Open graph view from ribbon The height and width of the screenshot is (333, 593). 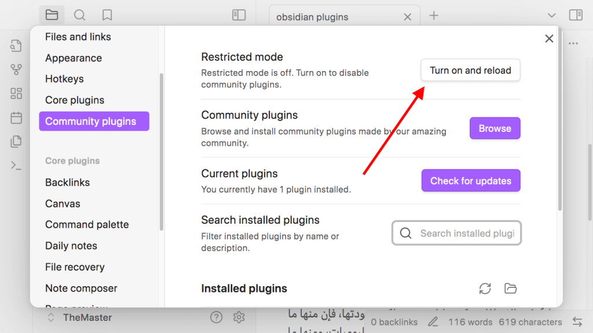pyautogui.click(x=16, y=69)
